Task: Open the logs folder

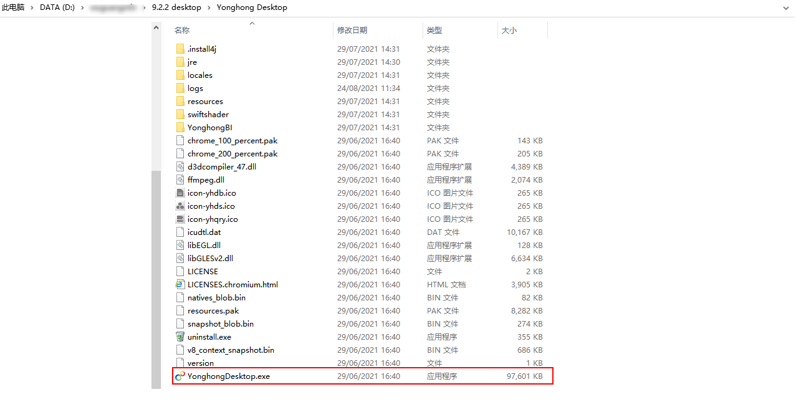Action: (x=195, y=88)
